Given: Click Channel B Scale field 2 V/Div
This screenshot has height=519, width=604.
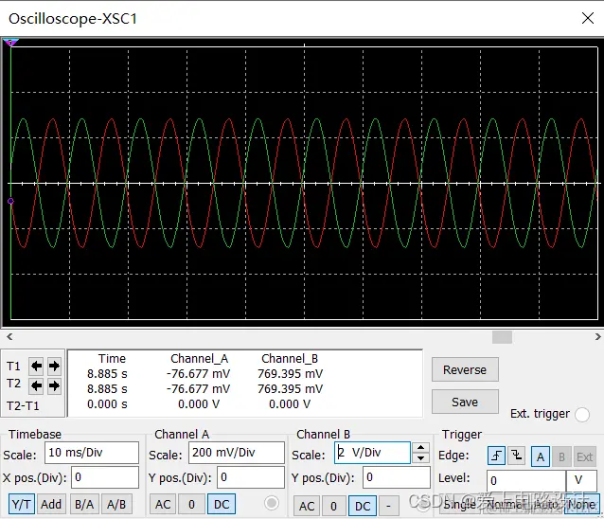Looking at the screenshot, I should (372, 453).
